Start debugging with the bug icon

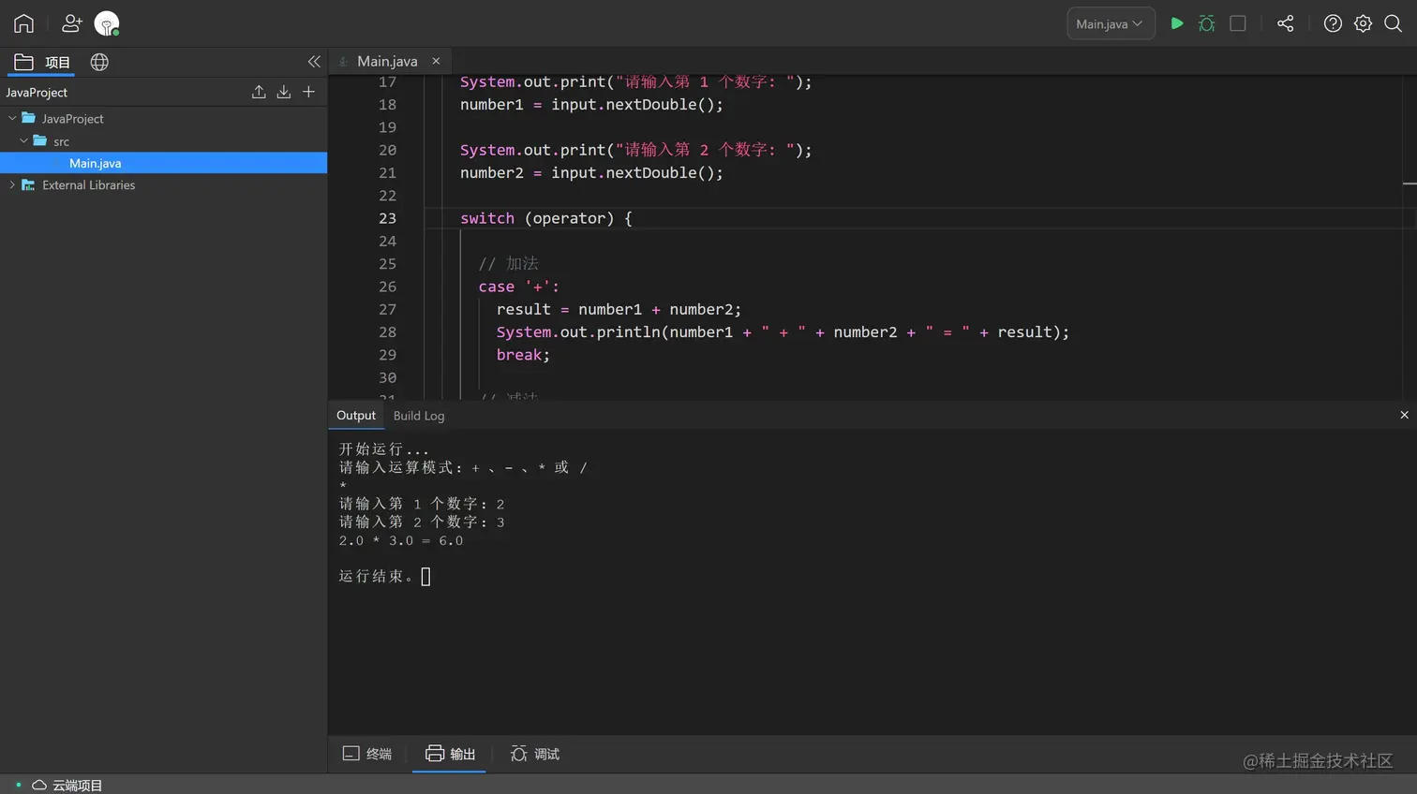coord(1207,23)
